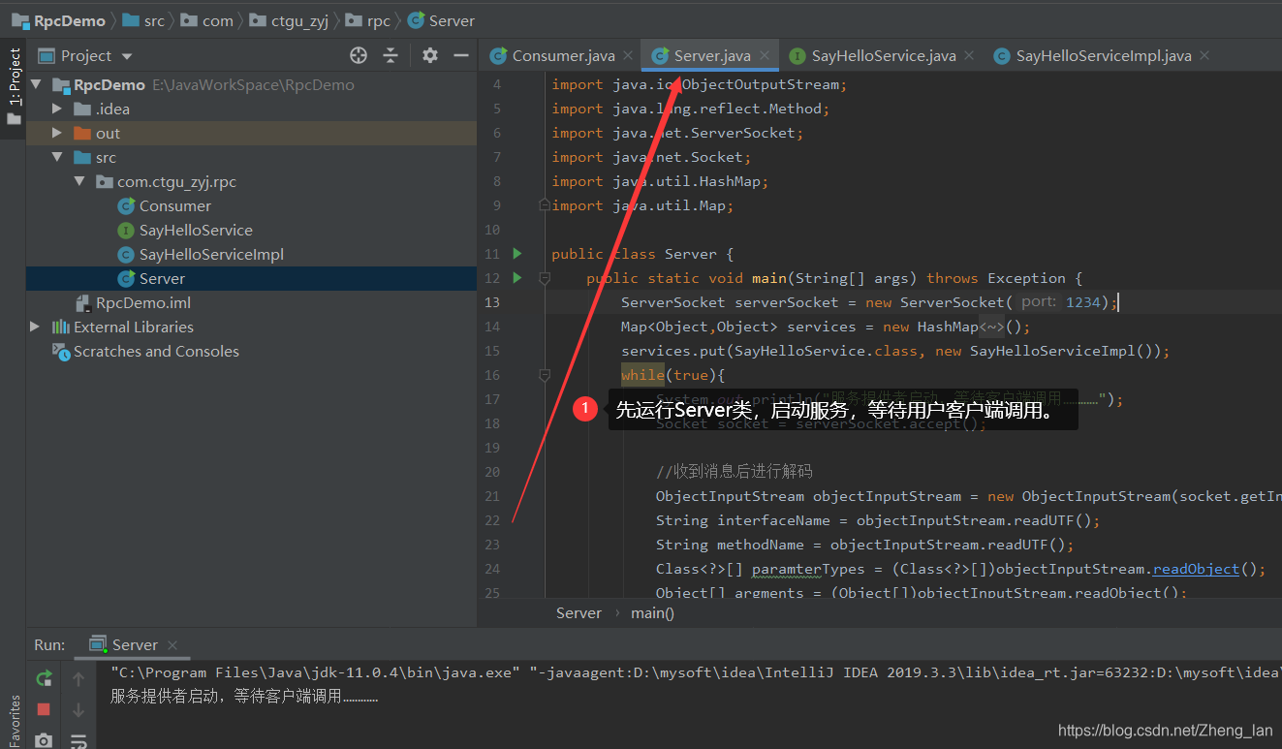Click the locate/scroll-from-source target icon

tap(359, 55)
